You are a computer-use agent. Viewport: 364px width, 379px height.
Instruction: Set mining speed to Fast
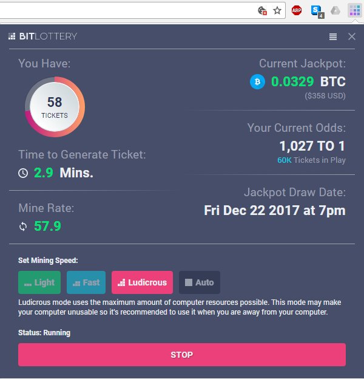tap(86, 282)
